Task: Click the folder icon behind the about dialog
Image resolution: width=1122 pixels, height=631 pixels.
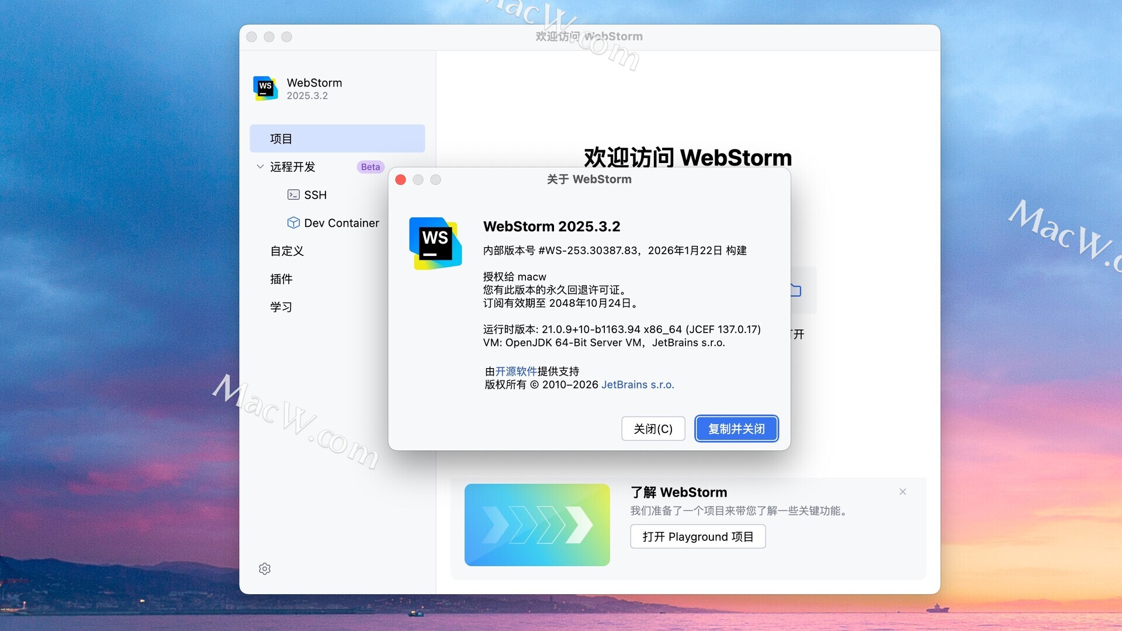Action: pyautogui.click(x=796, y=290)
